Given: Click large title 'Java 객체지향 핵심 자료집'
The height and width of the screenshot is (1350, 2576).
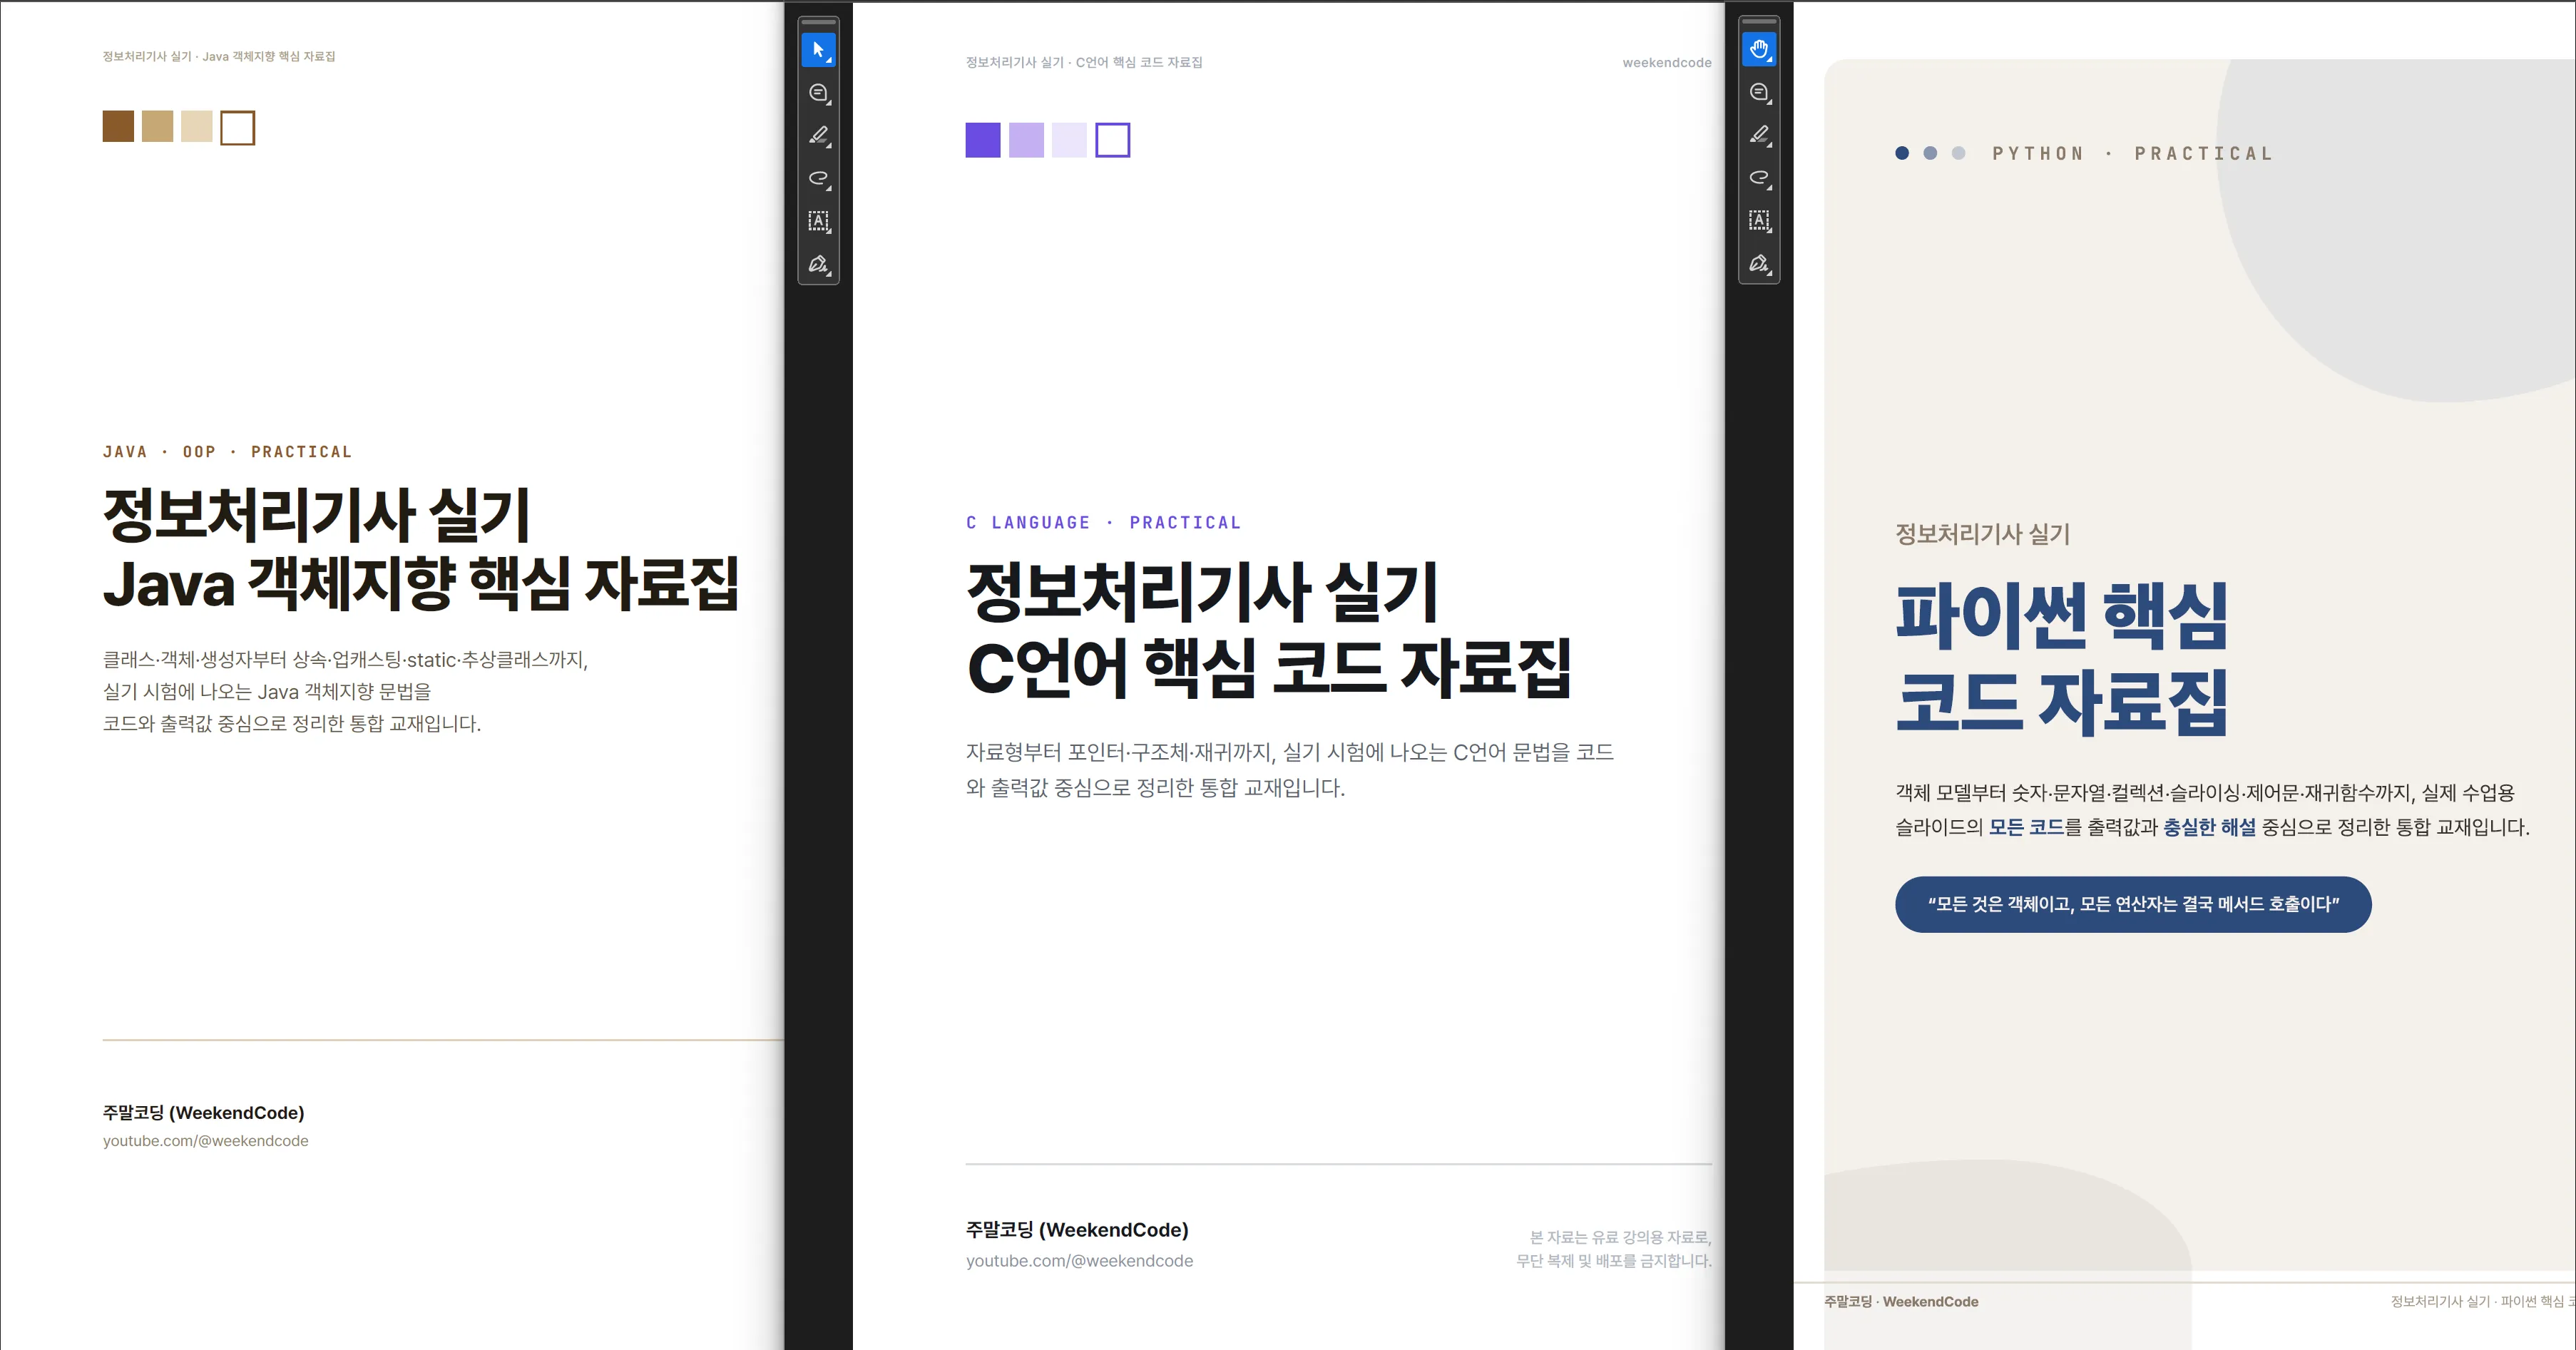Looking at the screenshot, I should coord(421,583).
